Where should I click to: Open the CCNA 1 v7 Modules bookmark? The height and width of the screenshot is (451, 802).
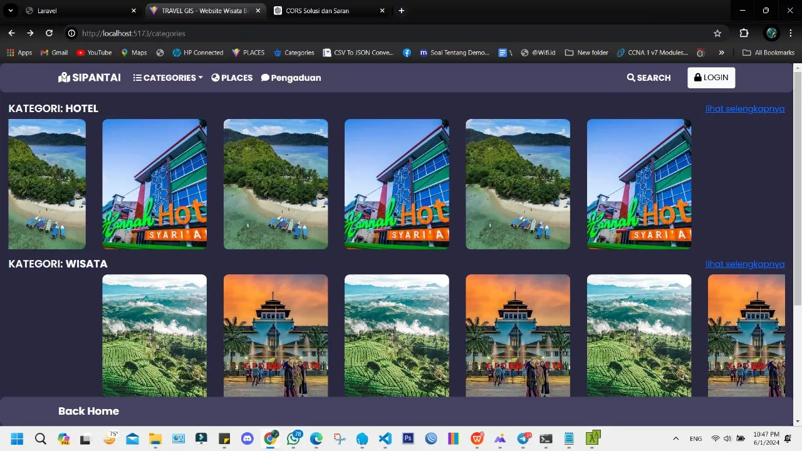[x=652, y=53]
